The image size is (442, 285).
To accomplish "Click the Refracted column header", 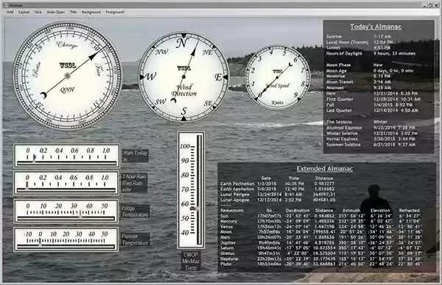I will 410,210.
